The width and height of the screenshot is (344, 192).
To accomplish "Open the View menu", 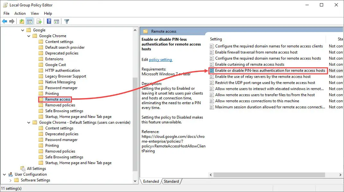I will (35, 13).
